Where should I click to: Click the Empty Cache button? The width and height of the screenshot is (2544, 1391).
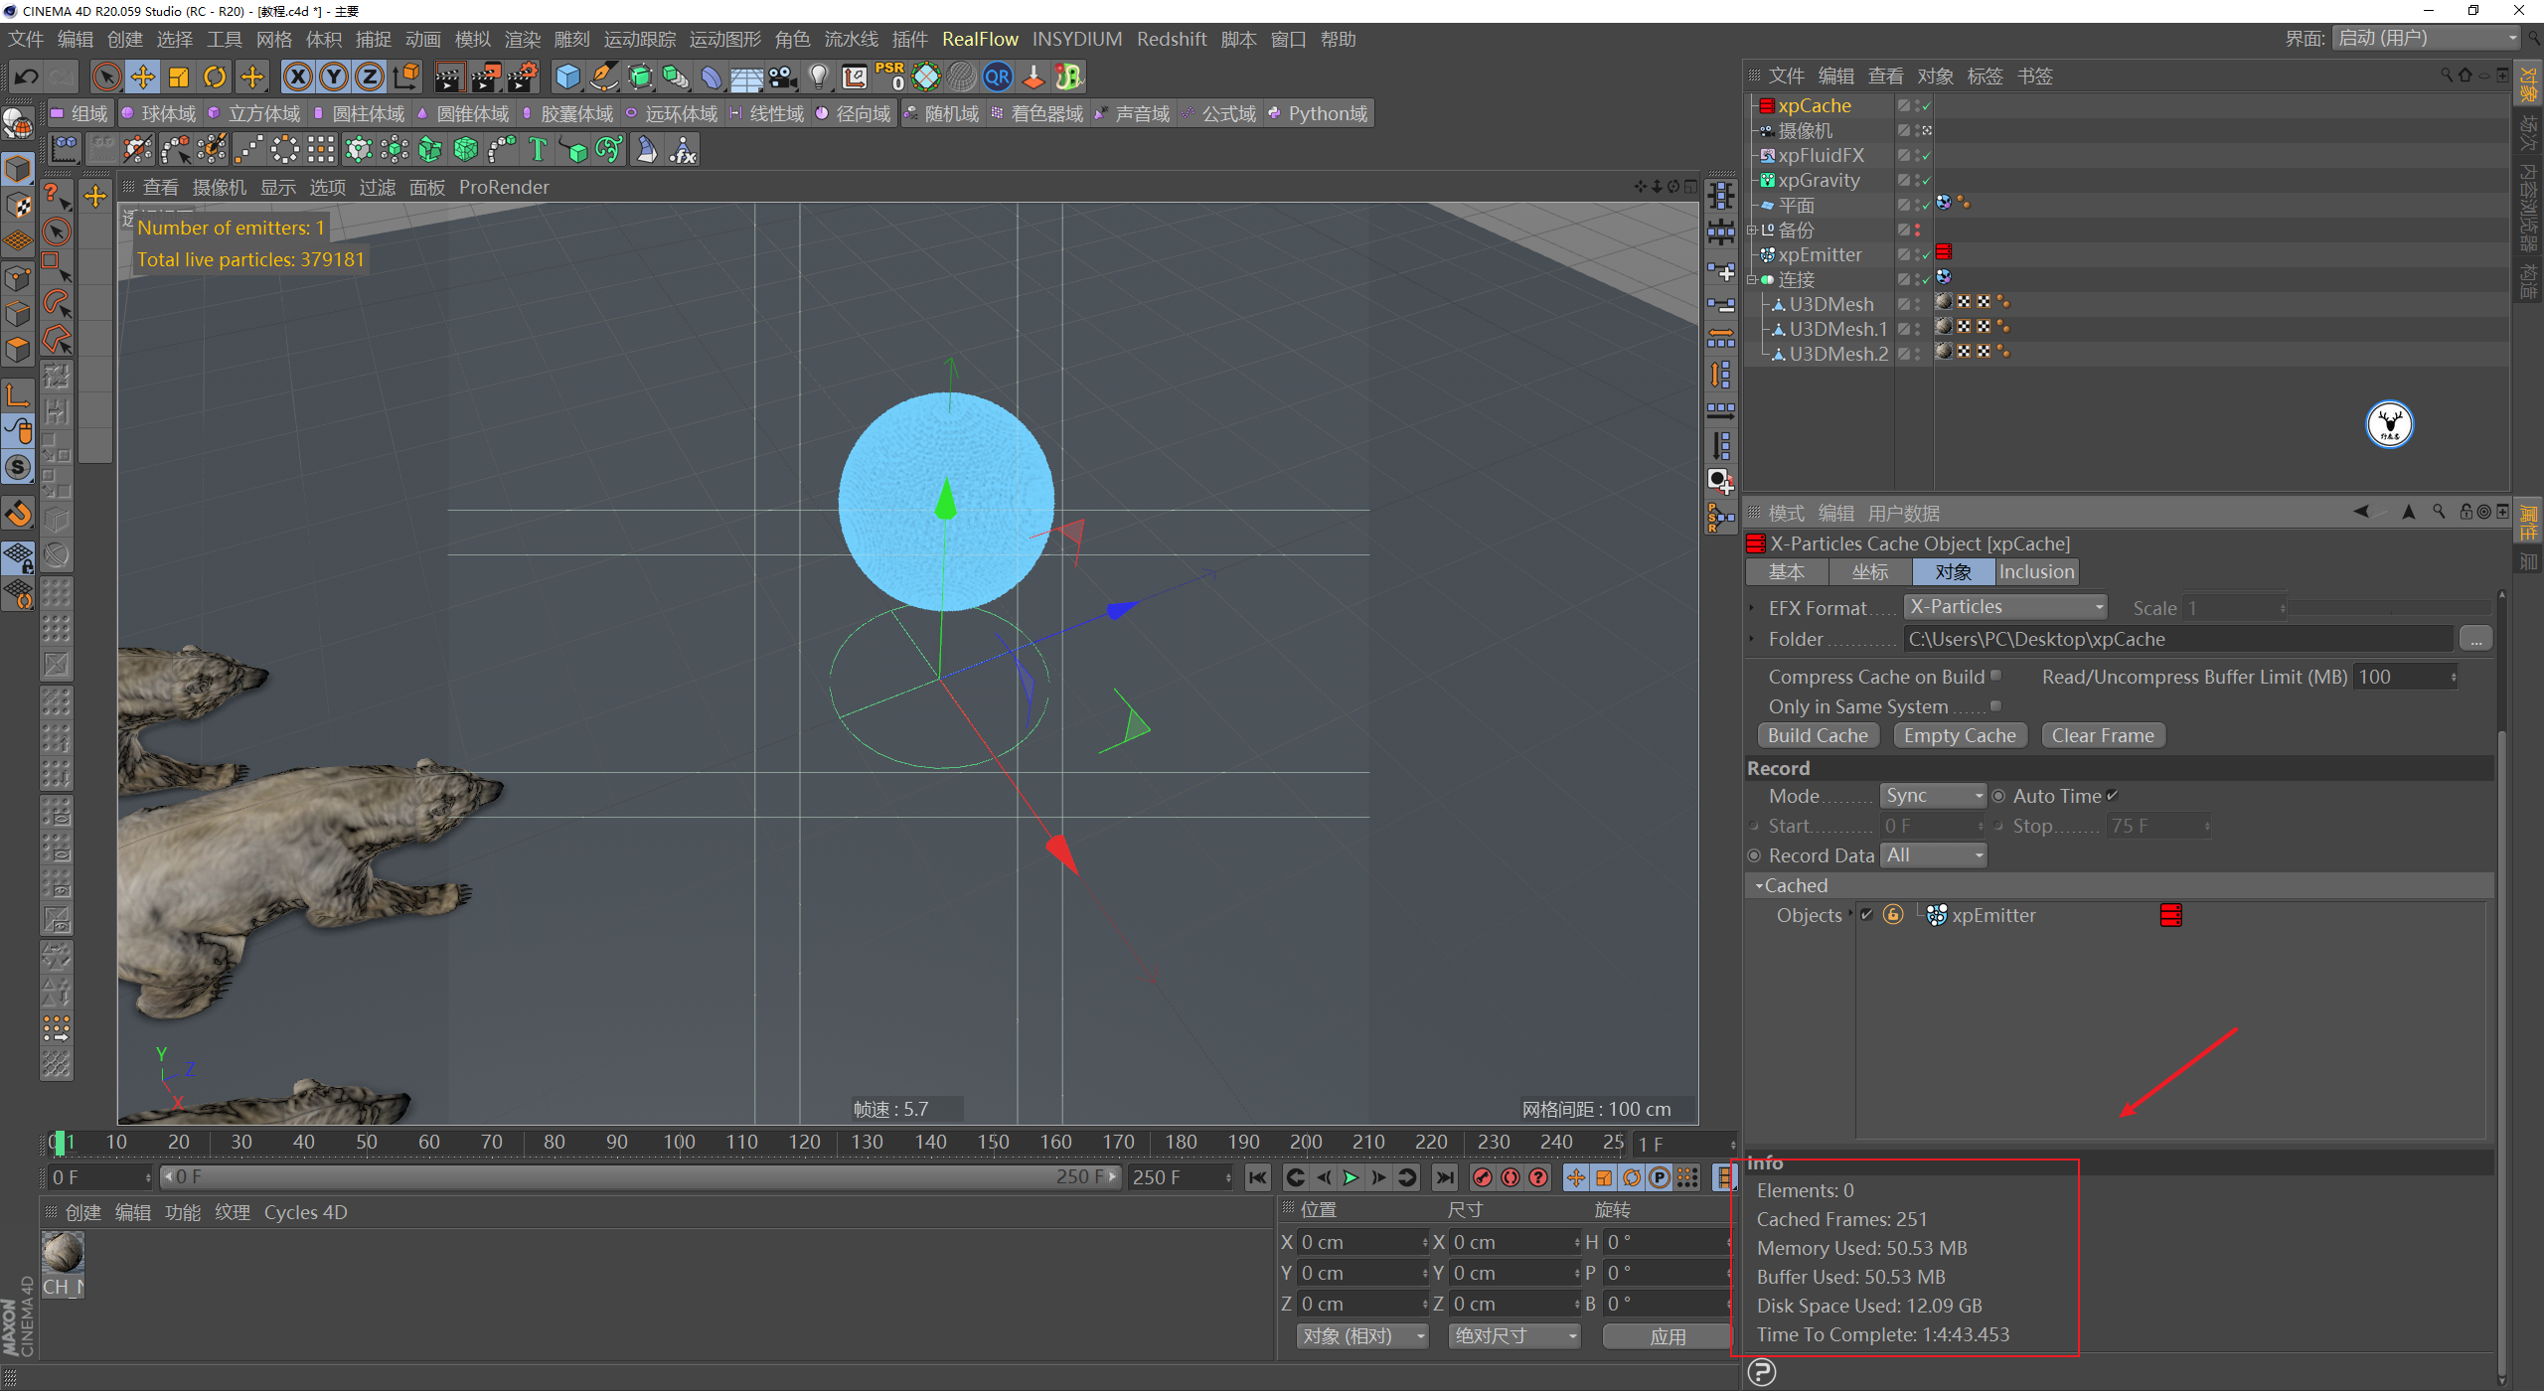1960,736
